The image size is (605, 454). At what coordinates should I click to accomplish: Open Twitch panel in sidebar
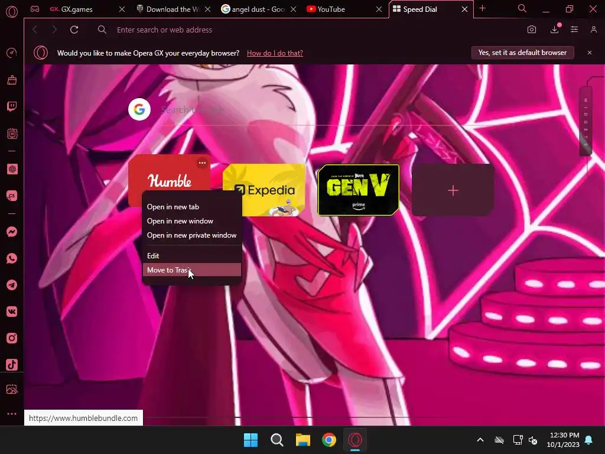click(x=12, y=106)
